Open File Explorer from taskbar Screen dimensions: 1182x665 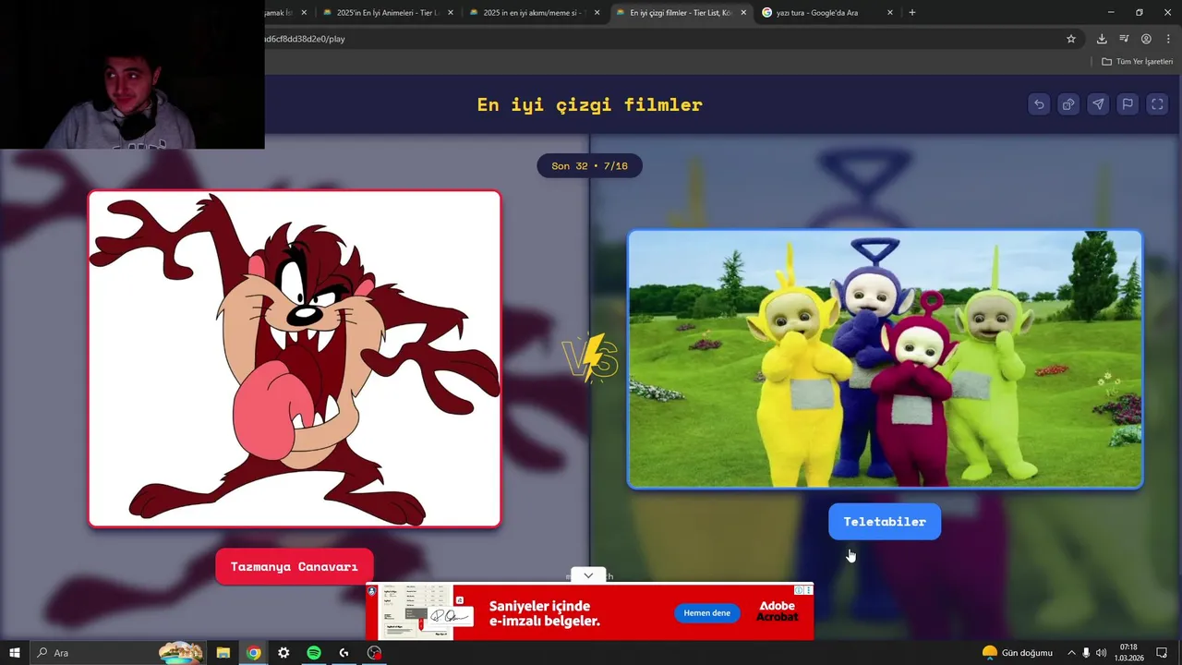tap(223, 653)
